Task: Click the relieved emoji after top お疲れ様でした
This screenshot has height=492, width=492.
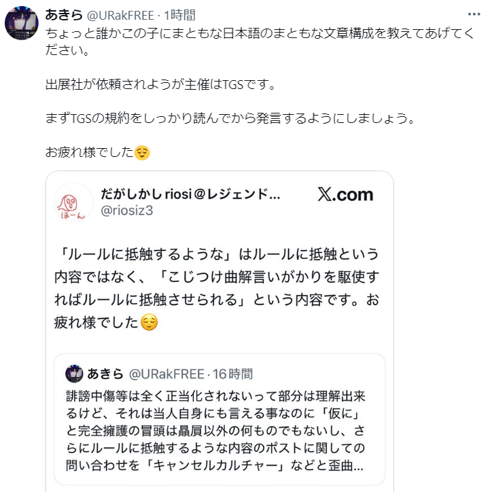Action: pos(141,152)
